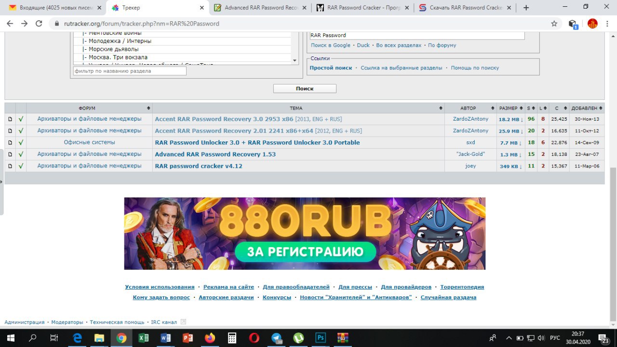
Task: Go back to the previous page
Action: (10, 24)
